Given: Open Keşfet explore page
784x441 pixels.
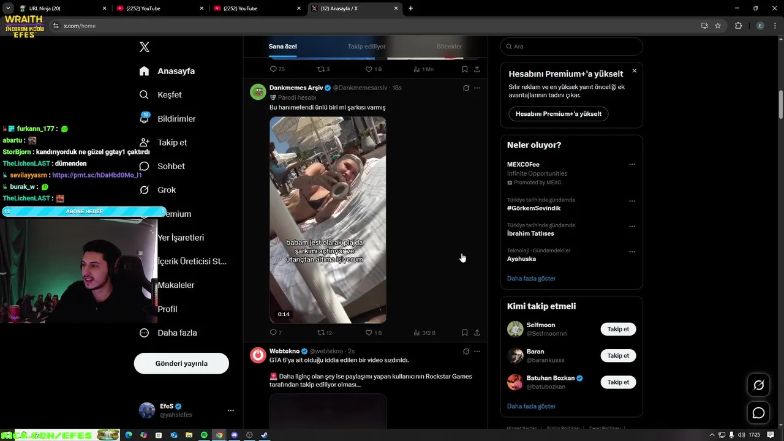Looking at the screenshot, I should click(x=160, y=95).
